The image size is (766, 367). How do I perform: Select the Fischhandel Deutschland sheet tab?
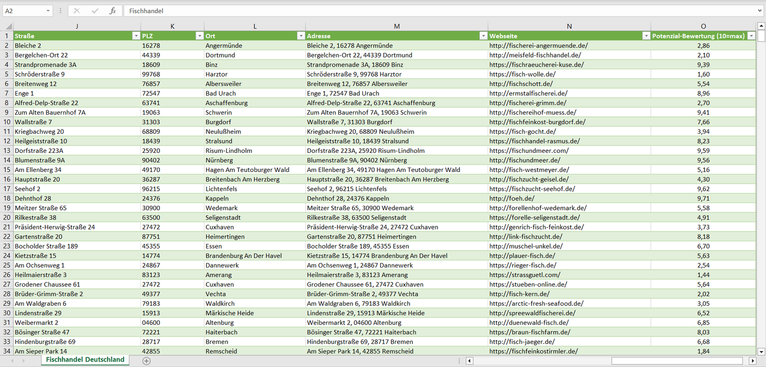click(x=85, y=359)
